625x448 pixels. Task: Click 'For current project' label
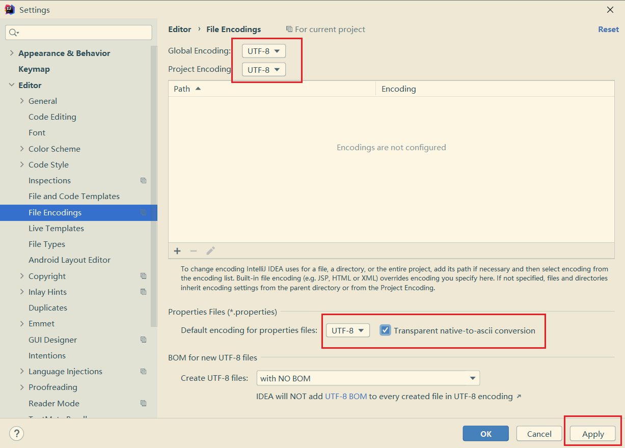tap(330, 30)
